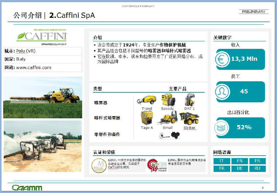
Task: Click the slide title '2.Caffini SpA'
Action: [72, 15]
